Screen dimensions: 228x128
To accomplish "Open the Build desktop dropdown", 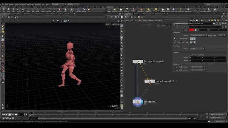I will coord(59,4).
